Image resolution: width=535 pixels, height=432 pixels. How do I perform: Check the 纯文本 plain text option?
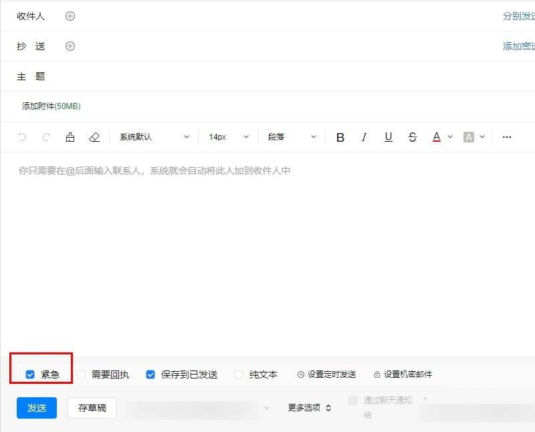(238, 374)
